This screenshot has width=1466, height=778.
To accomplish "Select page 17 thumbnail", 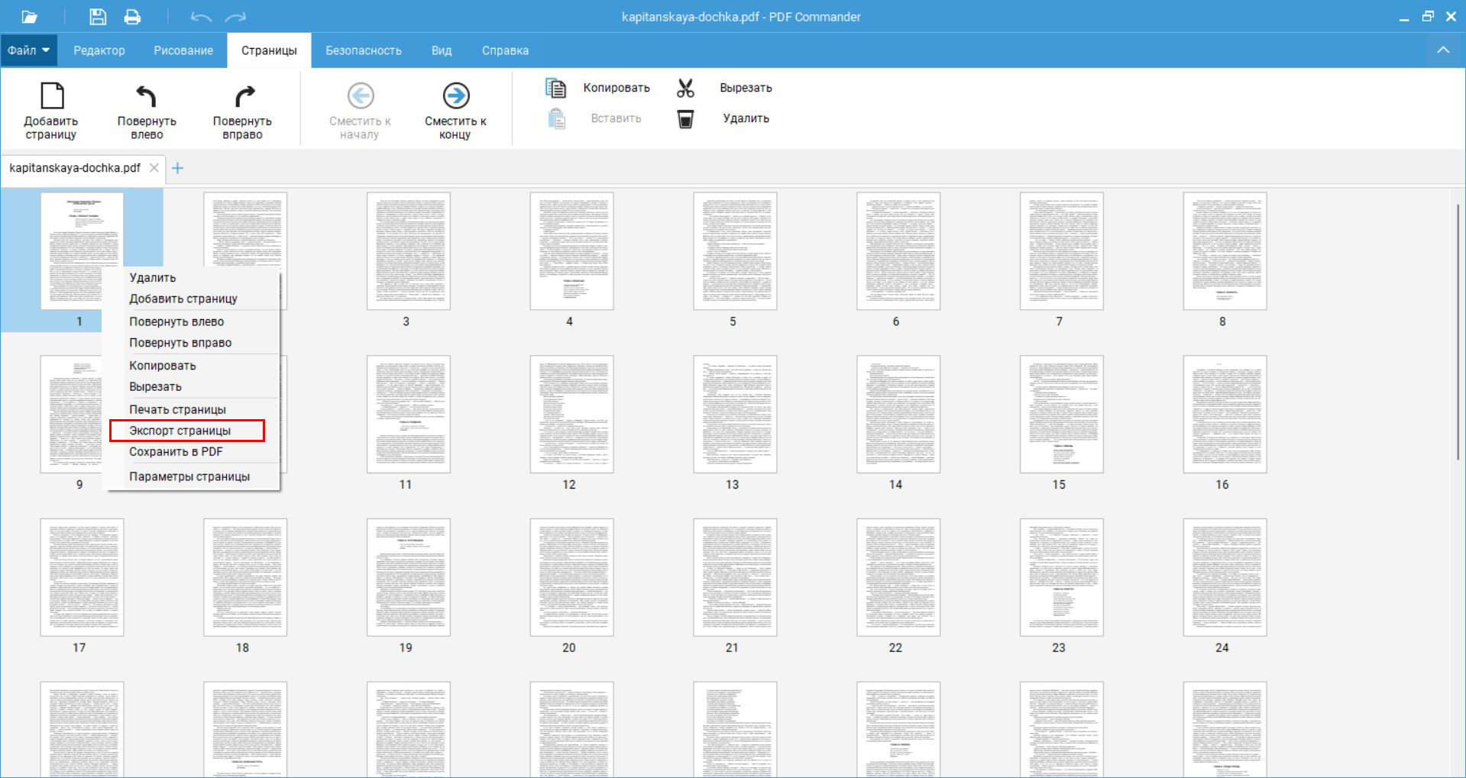I will [x=82, y=578].
